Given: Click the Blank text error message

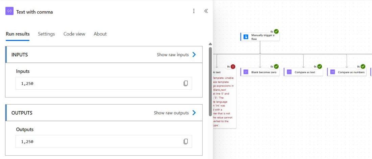Looking at the screenshot, I should coord(224,102).
